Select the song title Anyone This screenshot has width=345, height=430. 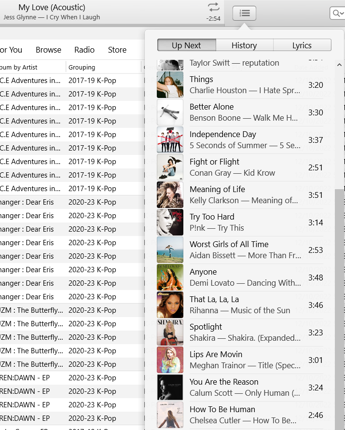point(203,272)
